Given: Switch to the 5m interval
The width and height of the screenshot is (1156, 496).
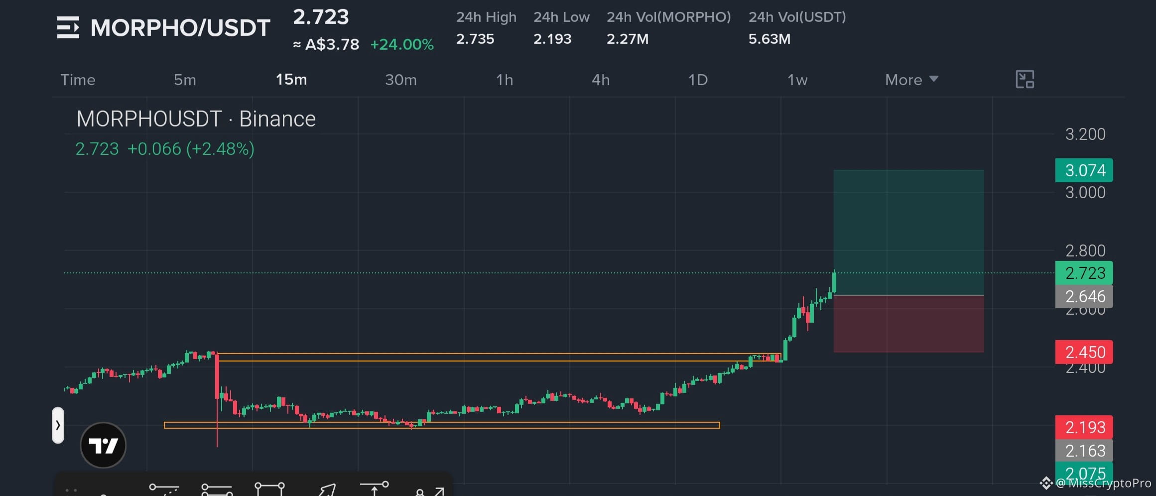Looking at the screenshot, I should tap(185, 80).
